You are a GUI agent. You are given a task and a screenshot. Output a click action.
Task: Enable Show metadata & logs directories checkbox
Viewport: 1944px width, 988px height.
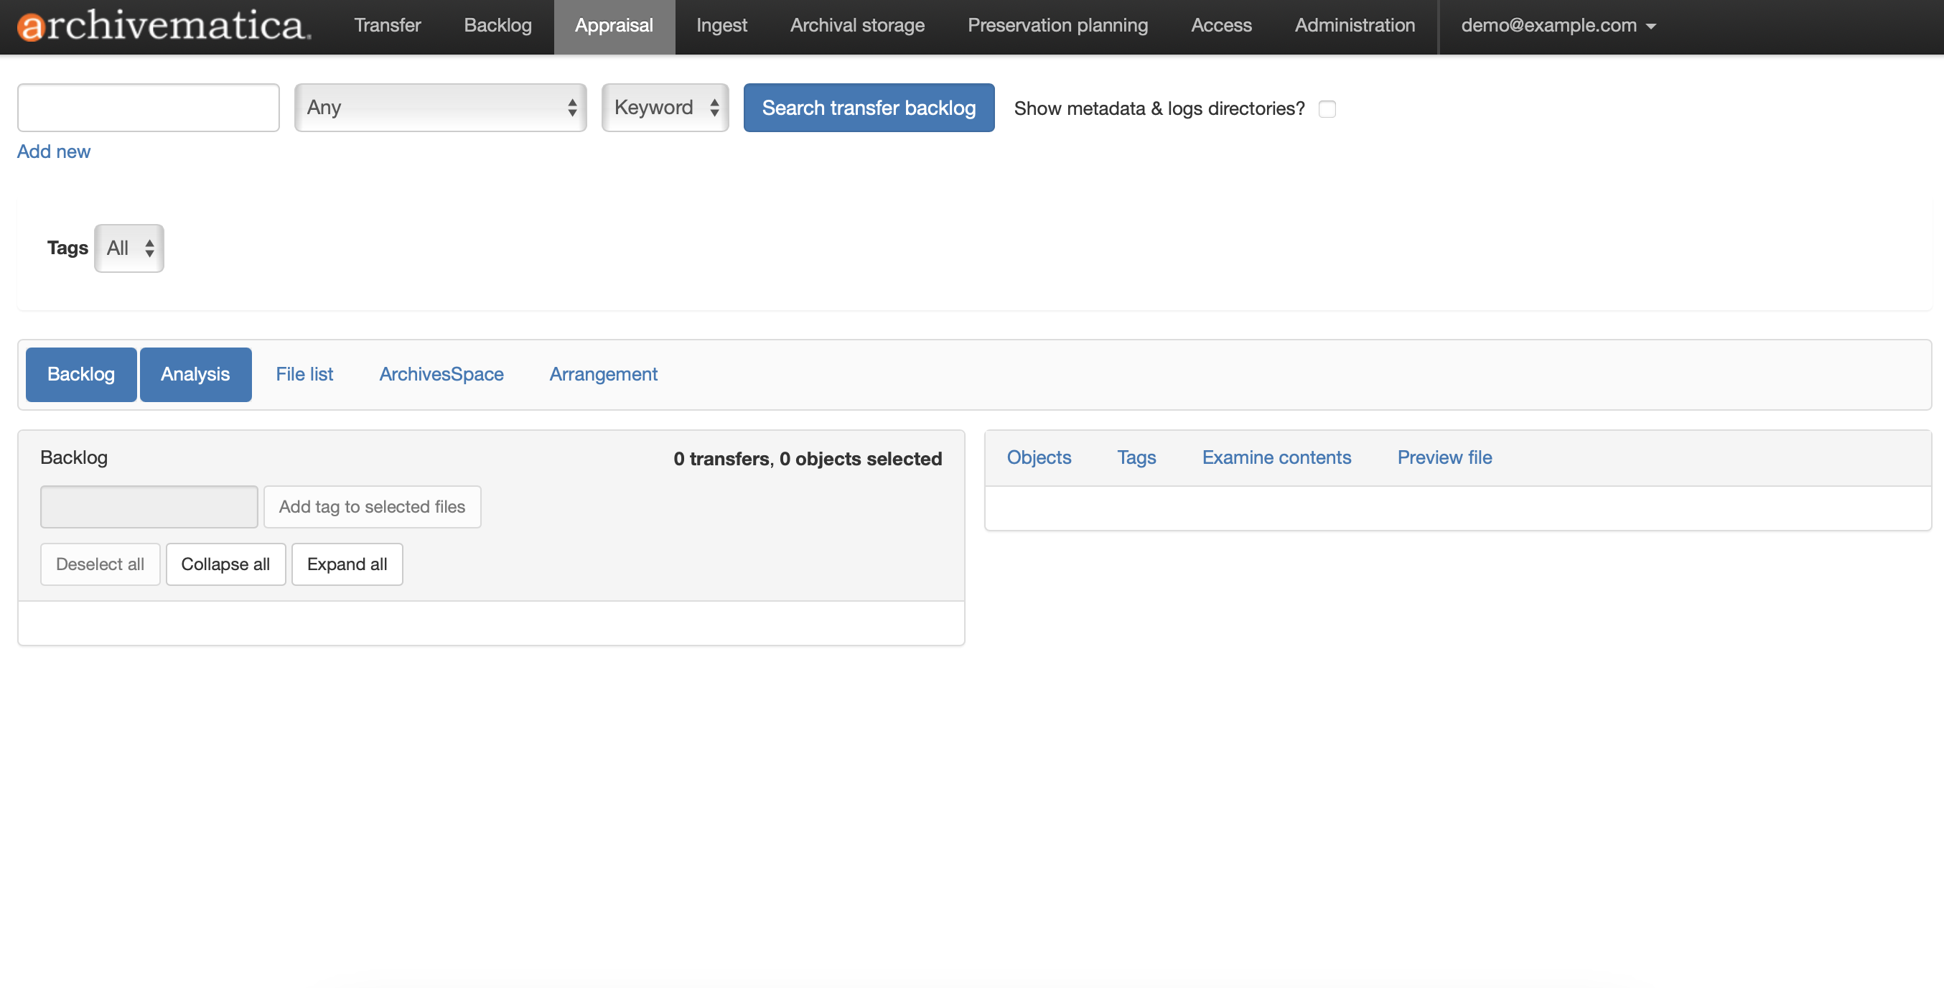click(x=1327, y=108)
